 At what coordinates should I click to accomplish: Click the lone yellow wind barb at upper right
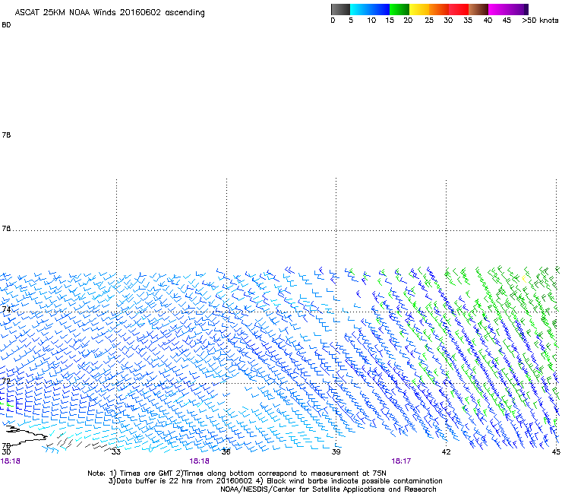(525, 278)
